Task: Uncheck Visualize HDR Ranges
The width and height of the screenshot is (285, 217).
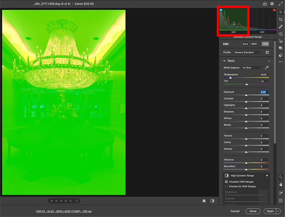Action: (x=226, y=182)
